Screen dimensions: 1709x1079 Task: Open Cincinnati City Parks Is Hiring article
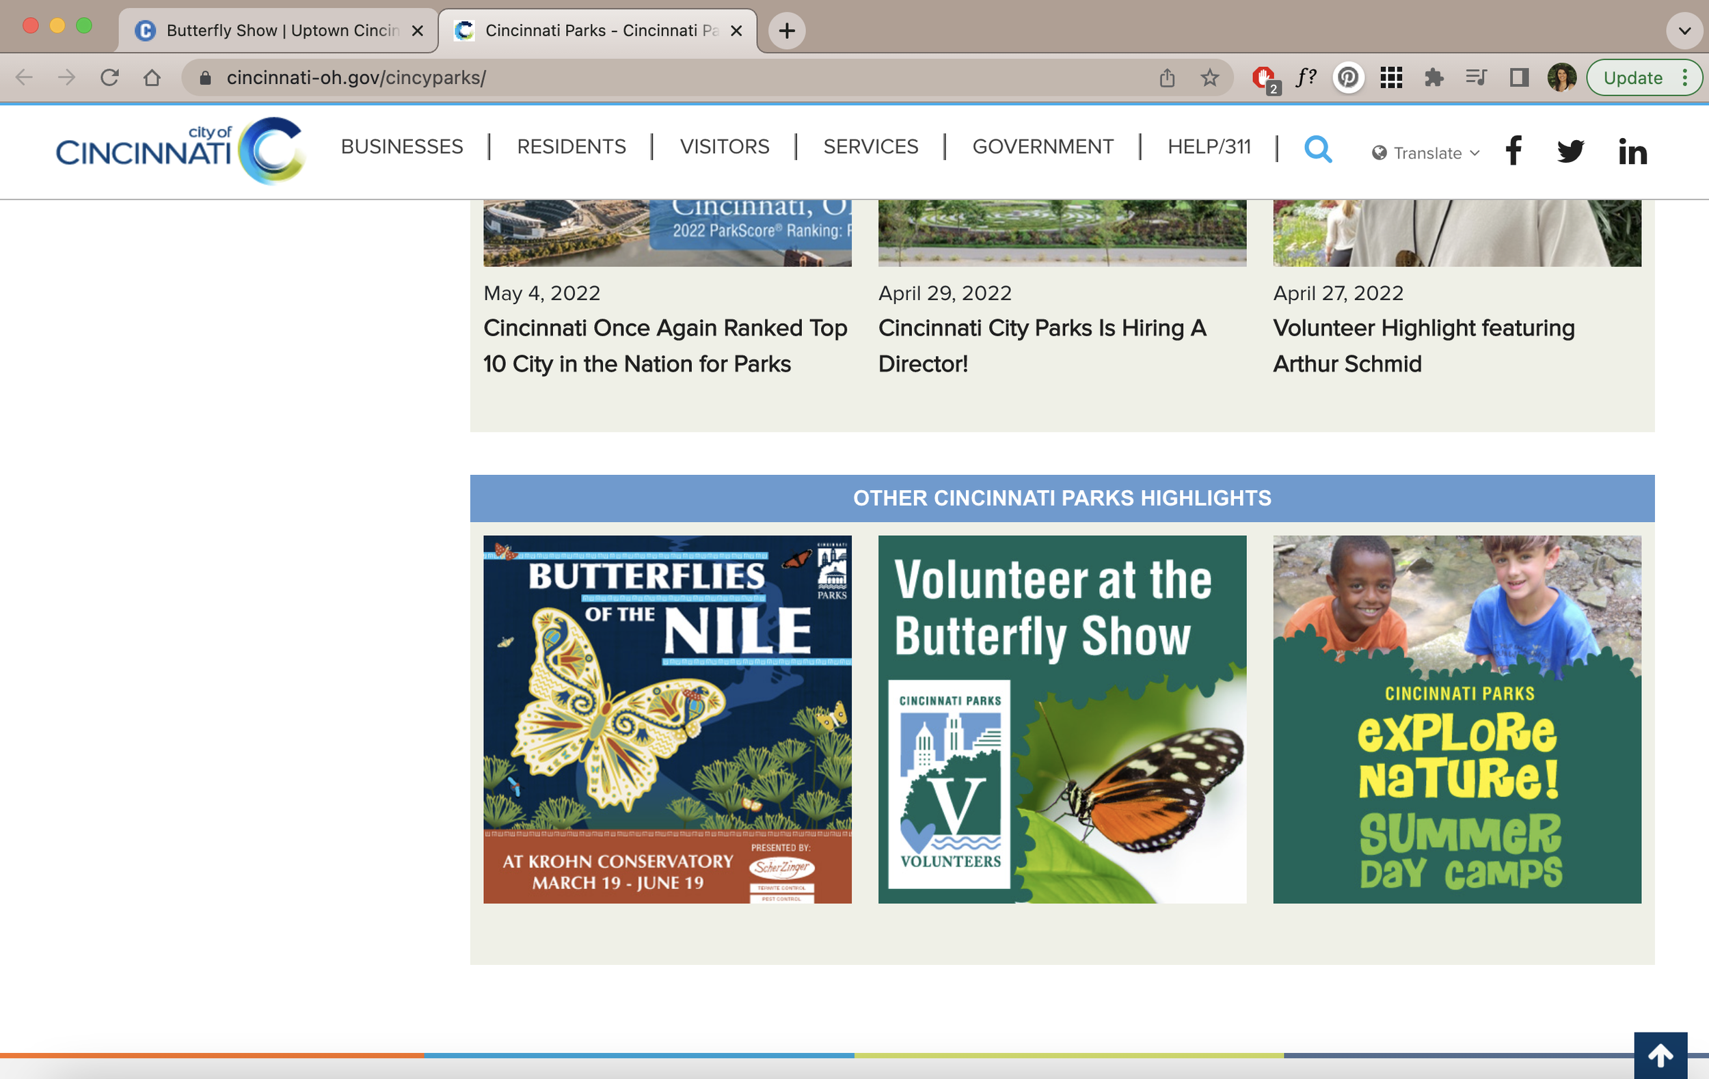pos(1042,346)
